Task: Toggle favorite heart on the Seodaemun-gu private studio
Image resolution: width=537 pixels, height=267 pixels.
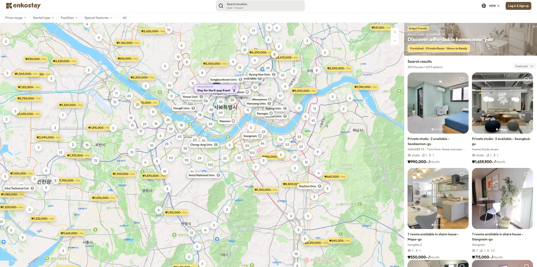Action: click(x=461, y=79)
